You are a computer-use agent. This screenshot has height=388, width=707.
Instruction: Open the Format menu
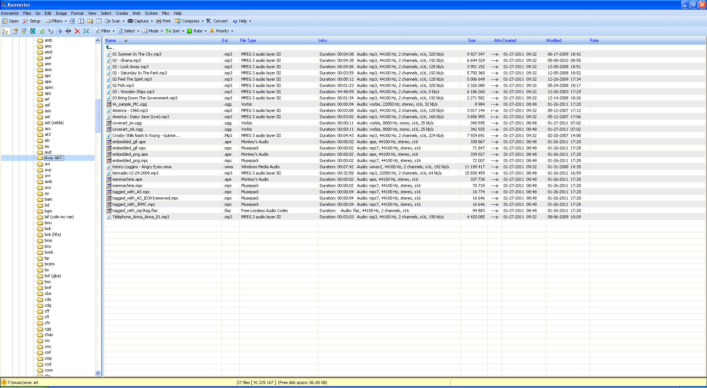click(x=77, y=13)
